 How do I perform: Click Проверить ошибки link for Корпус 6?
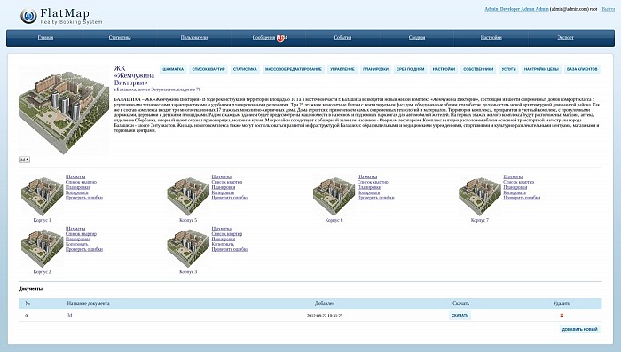point(375,198)
